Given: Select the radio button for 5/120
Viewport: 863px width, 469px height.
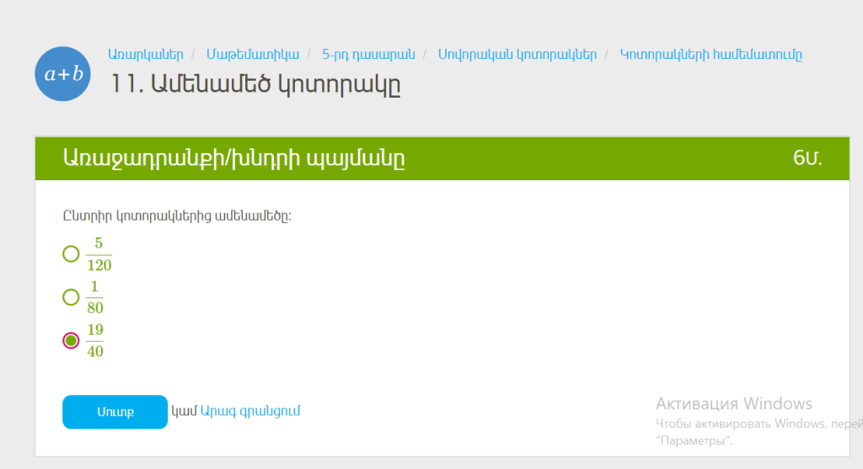Looking at the screenshot, I should pos(71,253).
